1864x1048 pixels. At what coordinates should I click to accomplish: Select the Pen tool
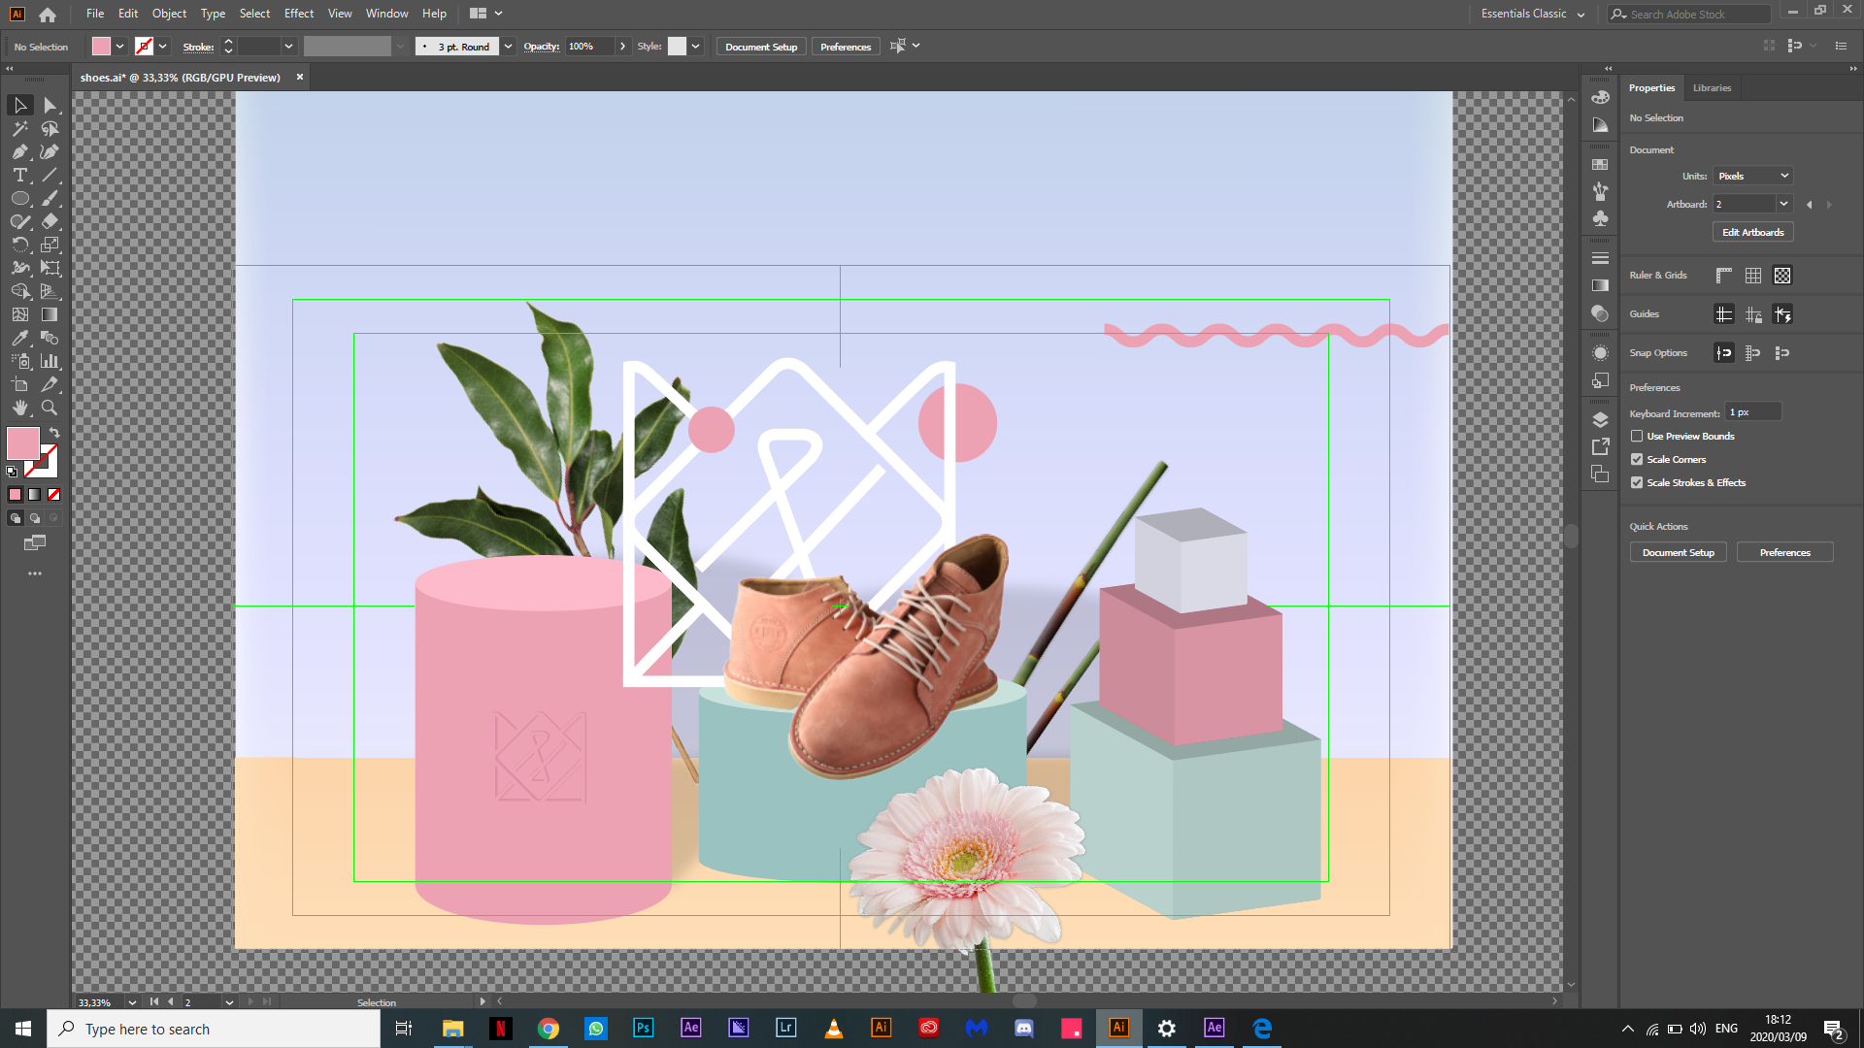pos(19,151)
